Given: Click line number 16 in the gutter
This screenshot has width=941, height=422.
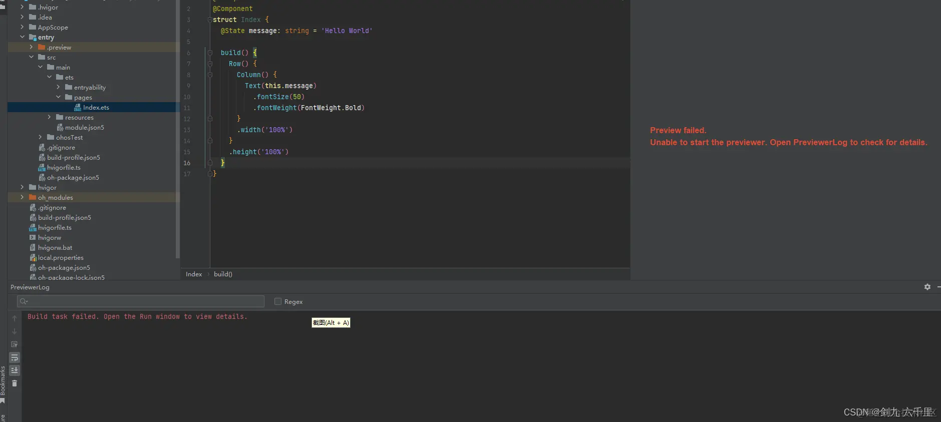Looking at the screenshot, I should (187, 163).
